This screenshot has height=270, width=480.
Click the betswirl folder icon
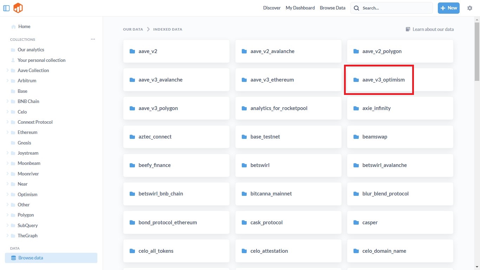[244, 165]
